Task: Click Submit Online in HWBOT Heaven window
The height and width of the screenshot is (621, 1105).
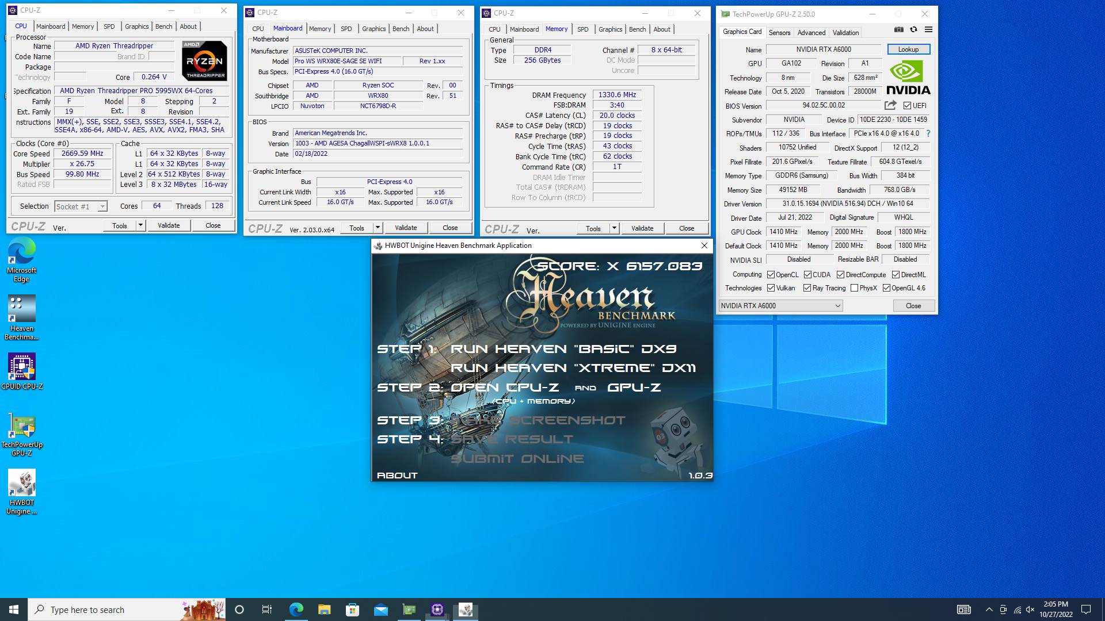Action: point(517,459)
